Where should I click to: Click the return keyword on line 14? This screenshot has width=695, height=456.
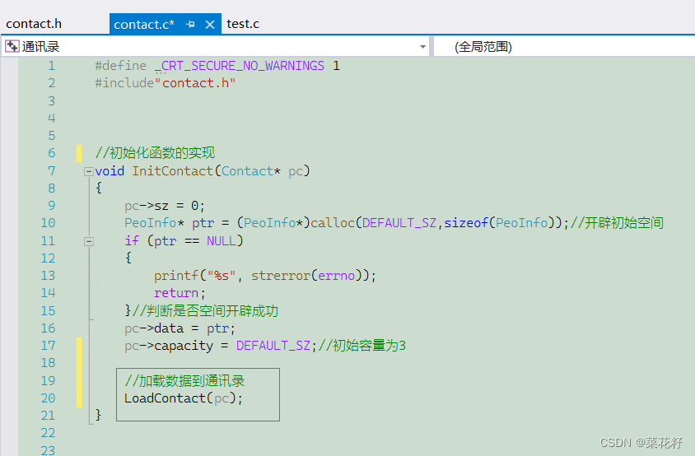pos(176,293)
